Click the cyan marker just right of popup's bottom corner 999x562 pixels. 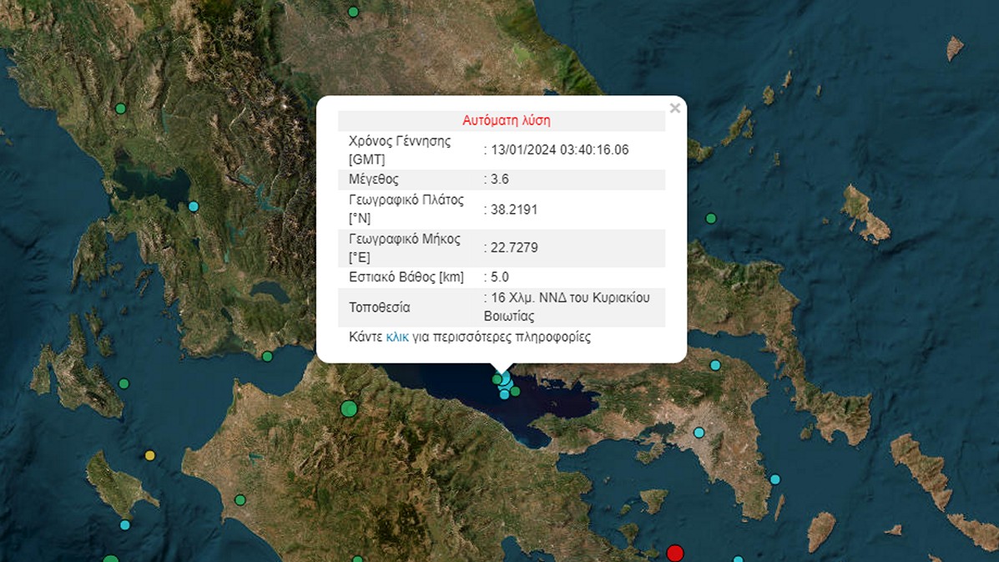tap(715, 365)
